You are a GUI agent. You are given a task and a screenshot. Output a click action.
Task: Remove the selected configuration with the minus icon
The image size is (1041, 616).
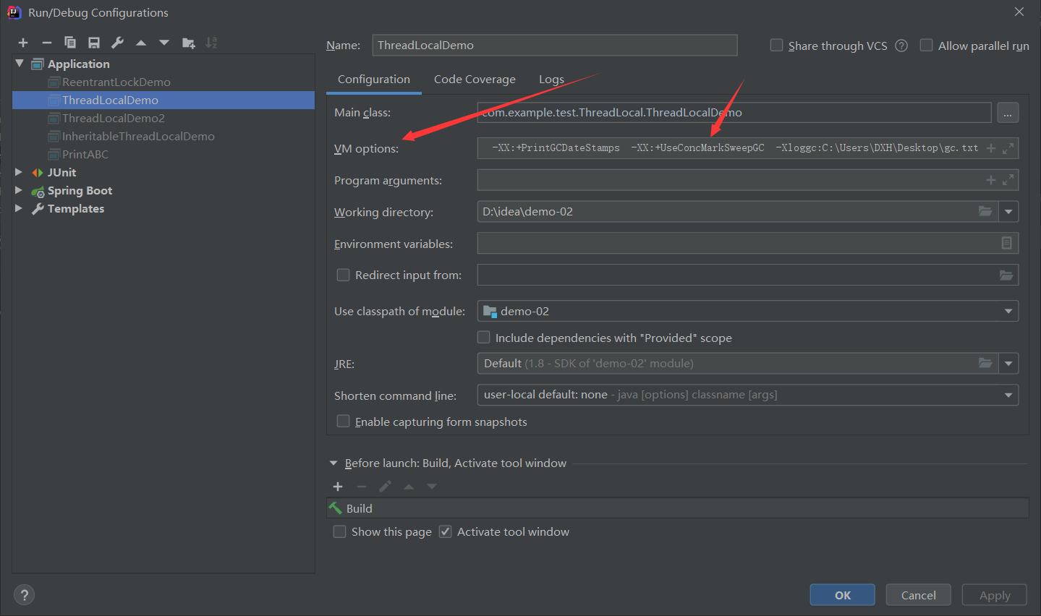[x=47, y=43]
